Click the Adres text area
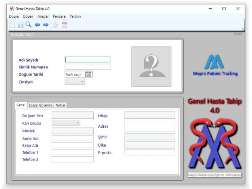This screenshot has width=252, height=189. tap(150, 126)
